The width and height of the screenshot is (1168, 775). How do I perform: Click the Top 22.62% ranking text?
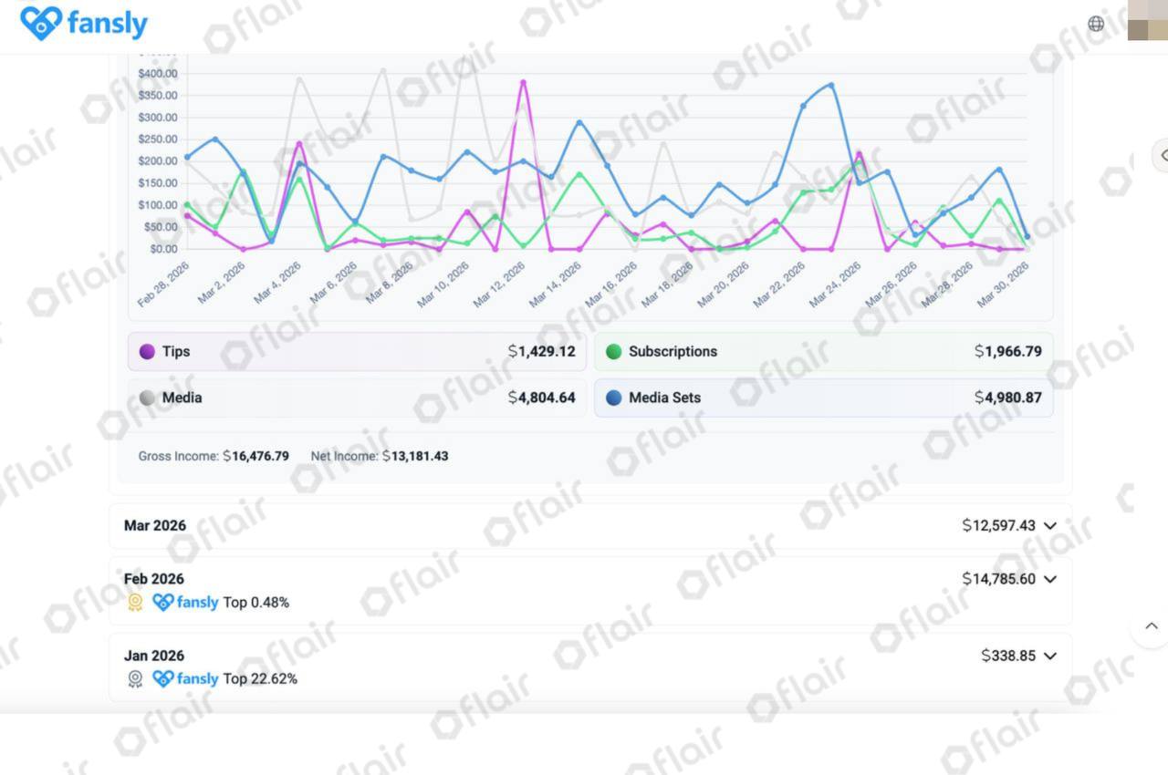coord(260,679)
